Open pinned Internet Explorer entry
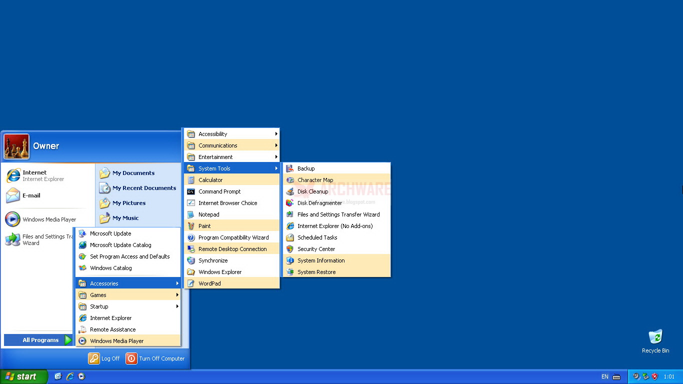Image resolution: width=683 pixels, height=384 pixels. 48,175
